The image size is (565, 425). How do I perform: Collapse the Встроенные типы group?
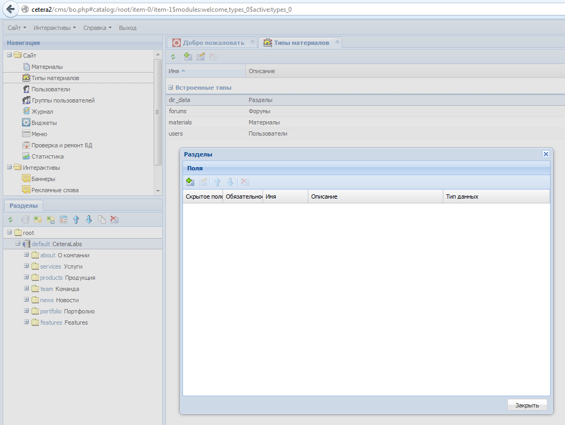click(x=170, y=87)
